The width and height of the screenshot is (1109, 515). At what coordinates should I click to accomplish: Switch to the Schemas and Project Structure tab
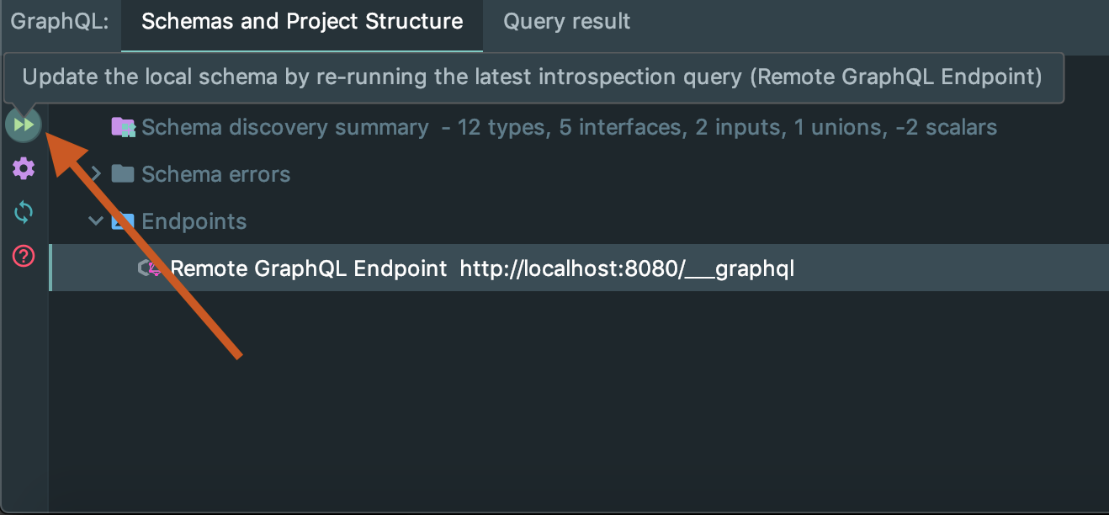coord(302,22)
